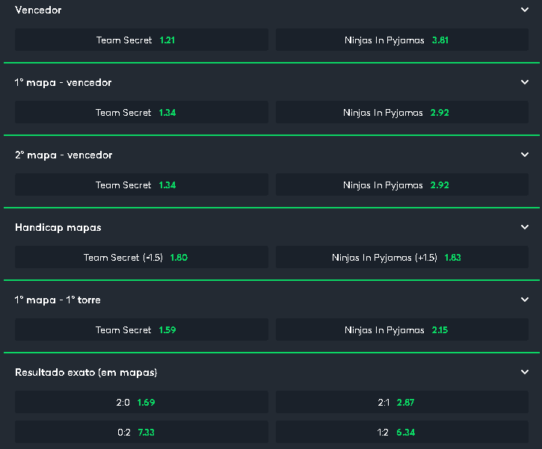Image resolution: width=542 pixels, height=449 pixels.
Task: Bet Team Secret 1.59 for first tower
Action: click(x=141, y=330)
